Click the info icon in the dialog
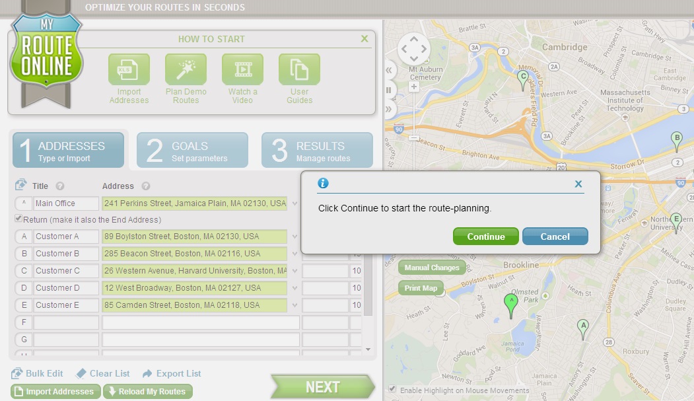The width and height of the screenshot is (694, 401). (323, 183)
